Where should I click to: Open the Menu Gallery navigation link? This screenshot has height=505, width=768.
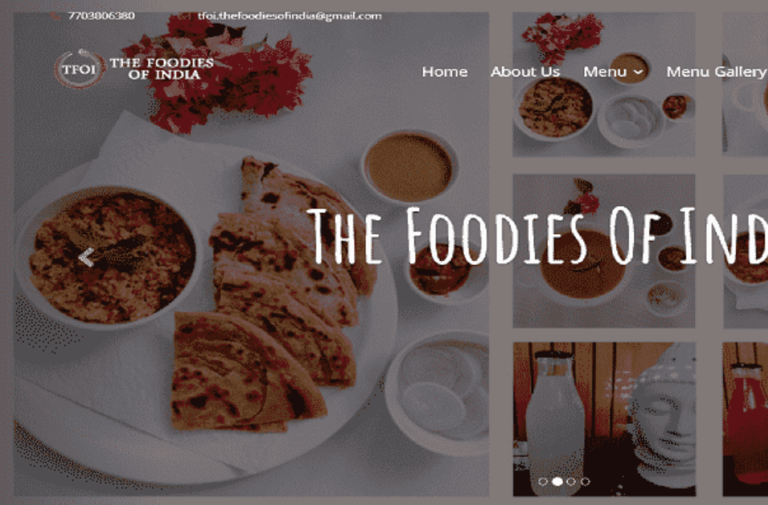tap(716, 71)
